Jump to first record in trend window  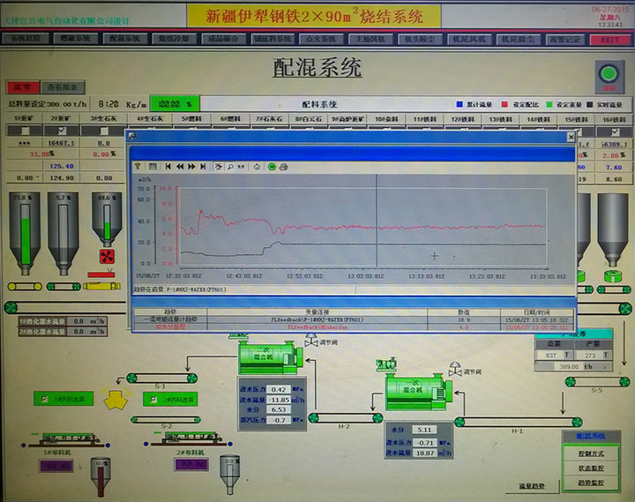pyautogui.click(x=168, y=166)
